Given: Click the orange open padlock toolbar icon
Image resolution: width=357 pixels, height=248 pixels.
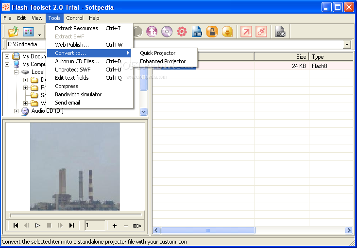Looking at the screenshot, I should click(x=212, y=32).
